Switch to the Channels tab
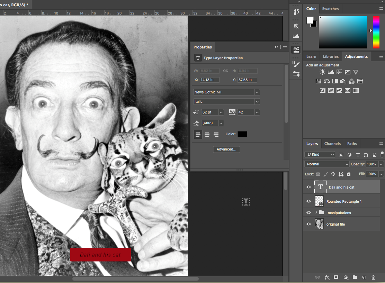Image resolution: width=385 pixels, height=283 pixels. tap(332, 144)
